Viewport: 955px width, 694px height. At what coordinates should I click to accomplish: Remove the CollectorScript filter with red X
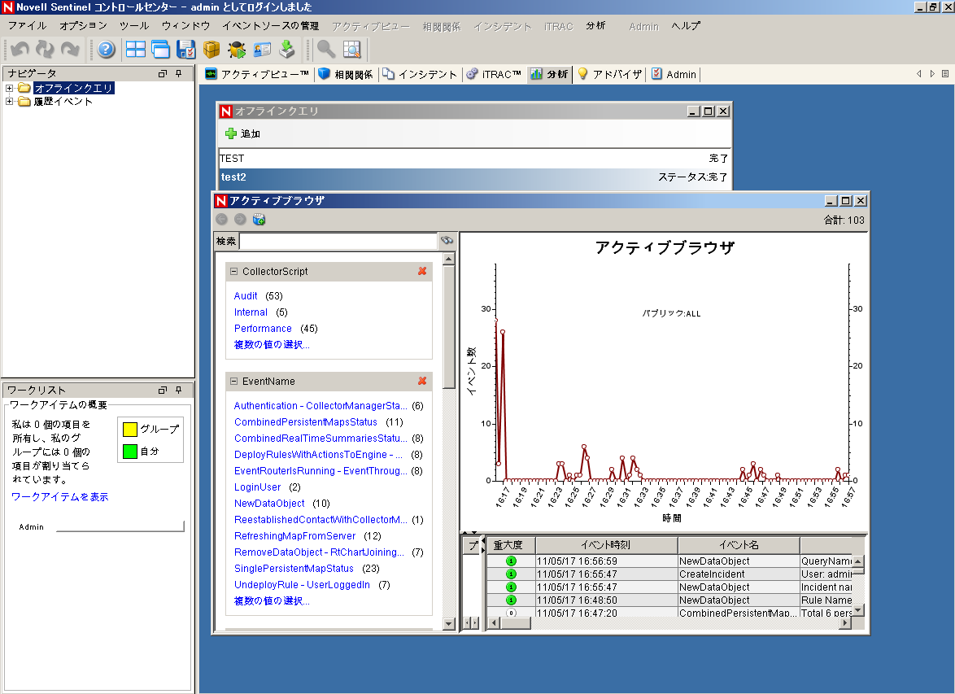point(422,271)
